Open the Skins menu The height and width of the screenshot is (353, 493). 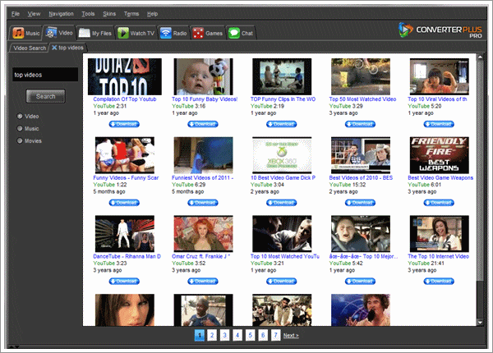109,14
